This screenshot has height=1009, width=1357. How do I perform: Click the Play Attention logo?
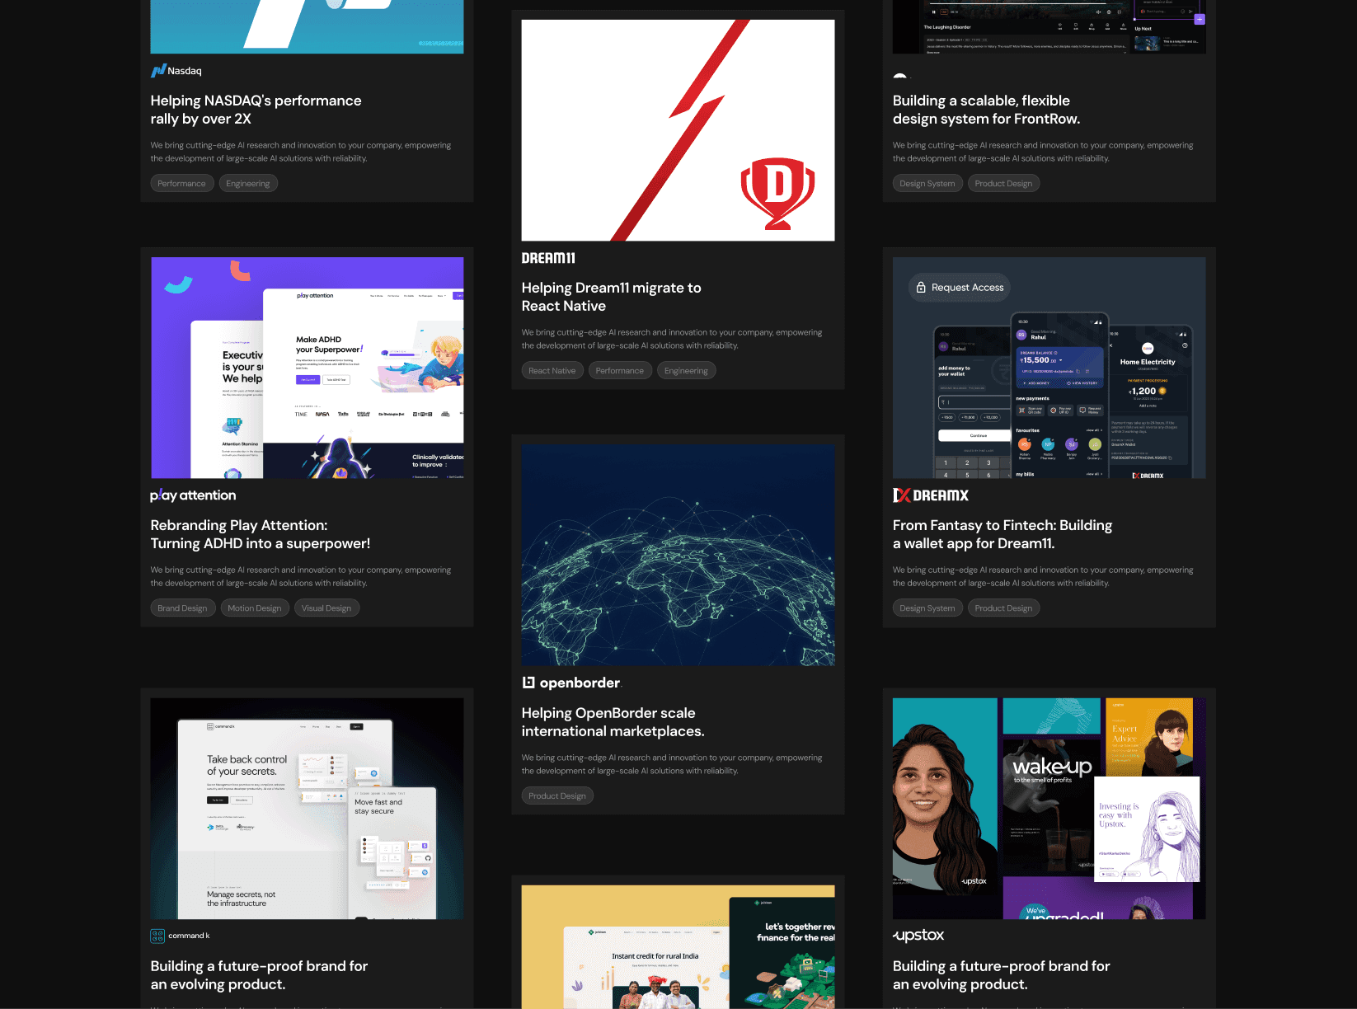pos(193,495)
